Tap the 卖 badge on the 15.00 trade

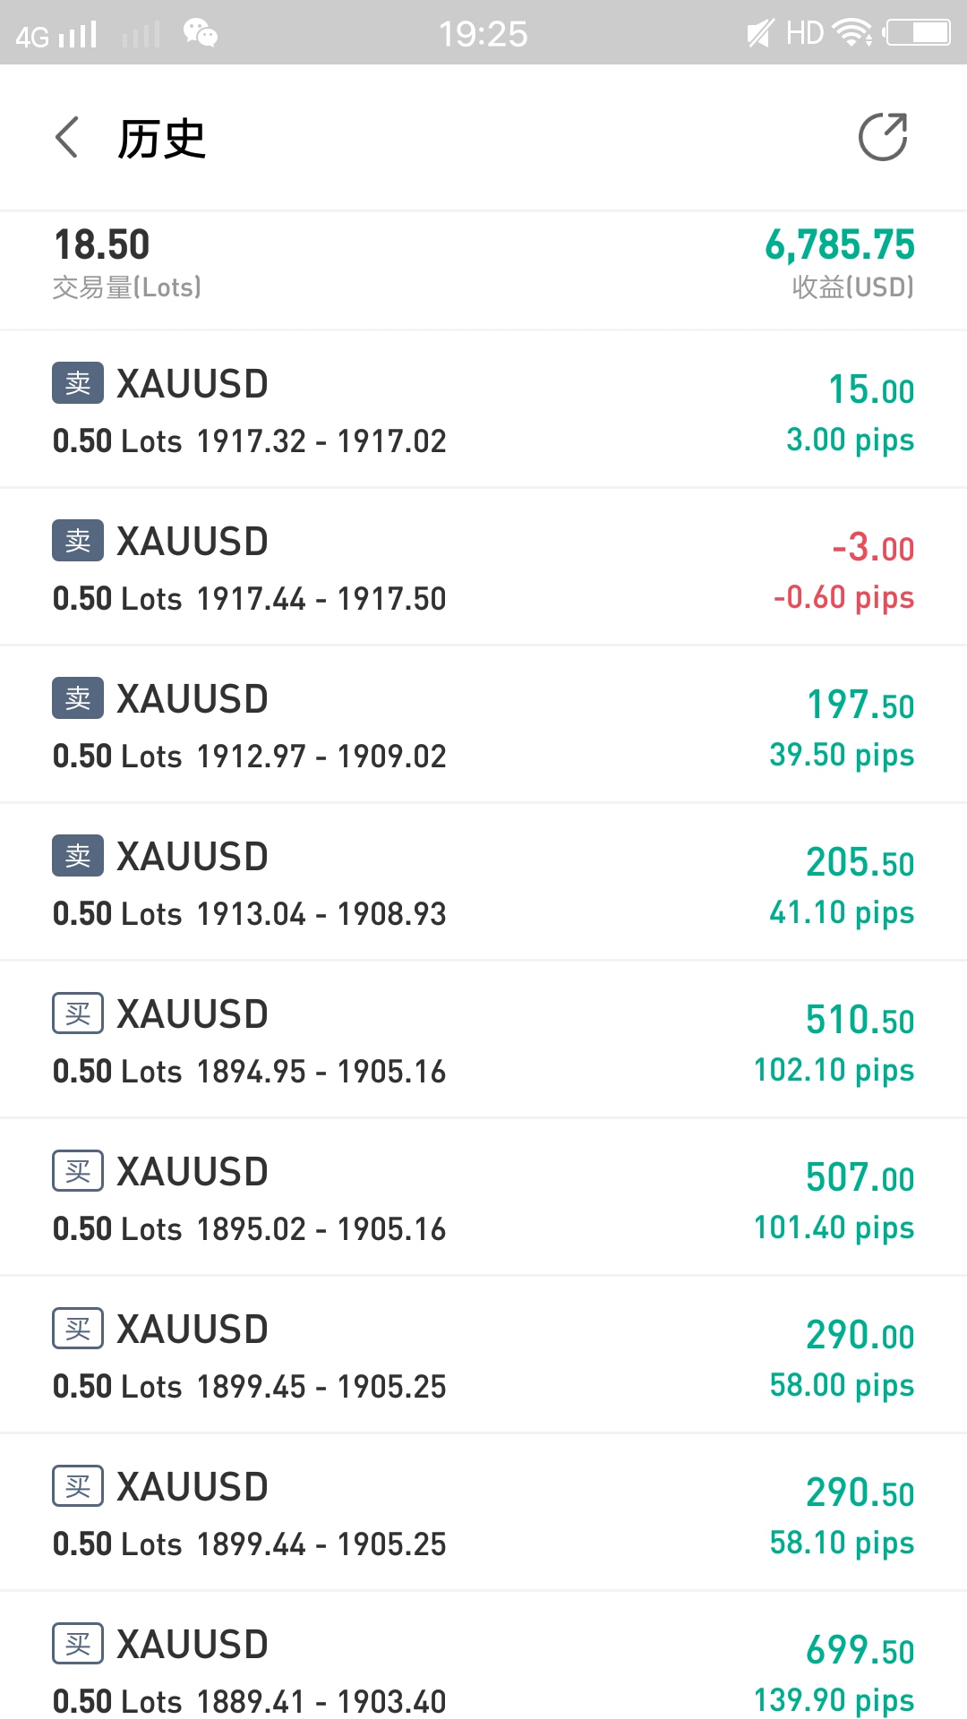[78, 383]
